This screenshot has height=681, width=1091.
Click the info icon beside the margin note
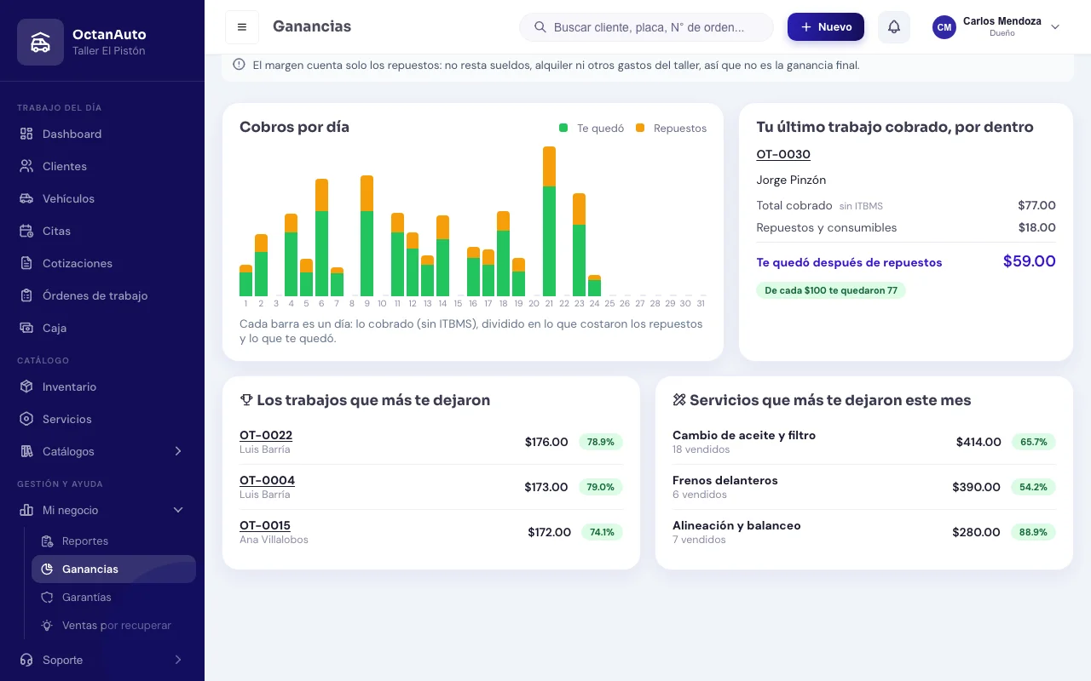[239, 65]
